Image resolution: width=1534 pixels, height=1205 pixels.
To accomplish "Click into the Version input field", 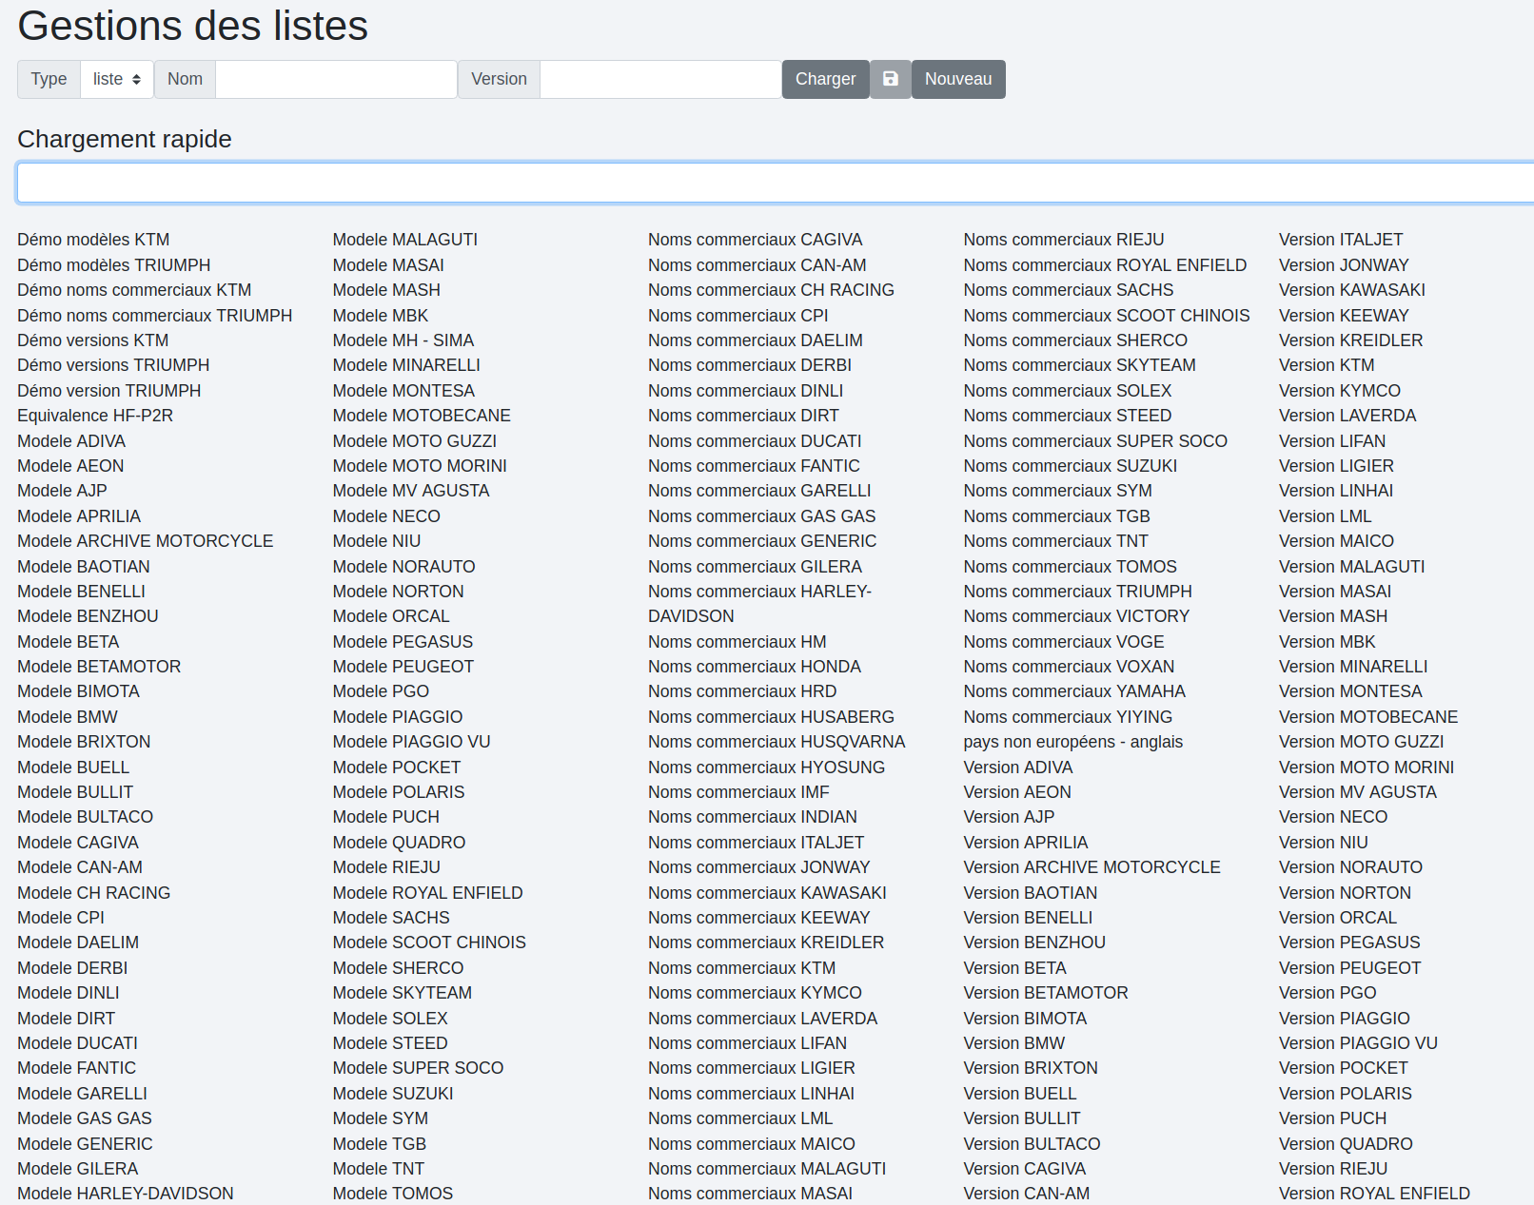I will click(x=660, y=79).
